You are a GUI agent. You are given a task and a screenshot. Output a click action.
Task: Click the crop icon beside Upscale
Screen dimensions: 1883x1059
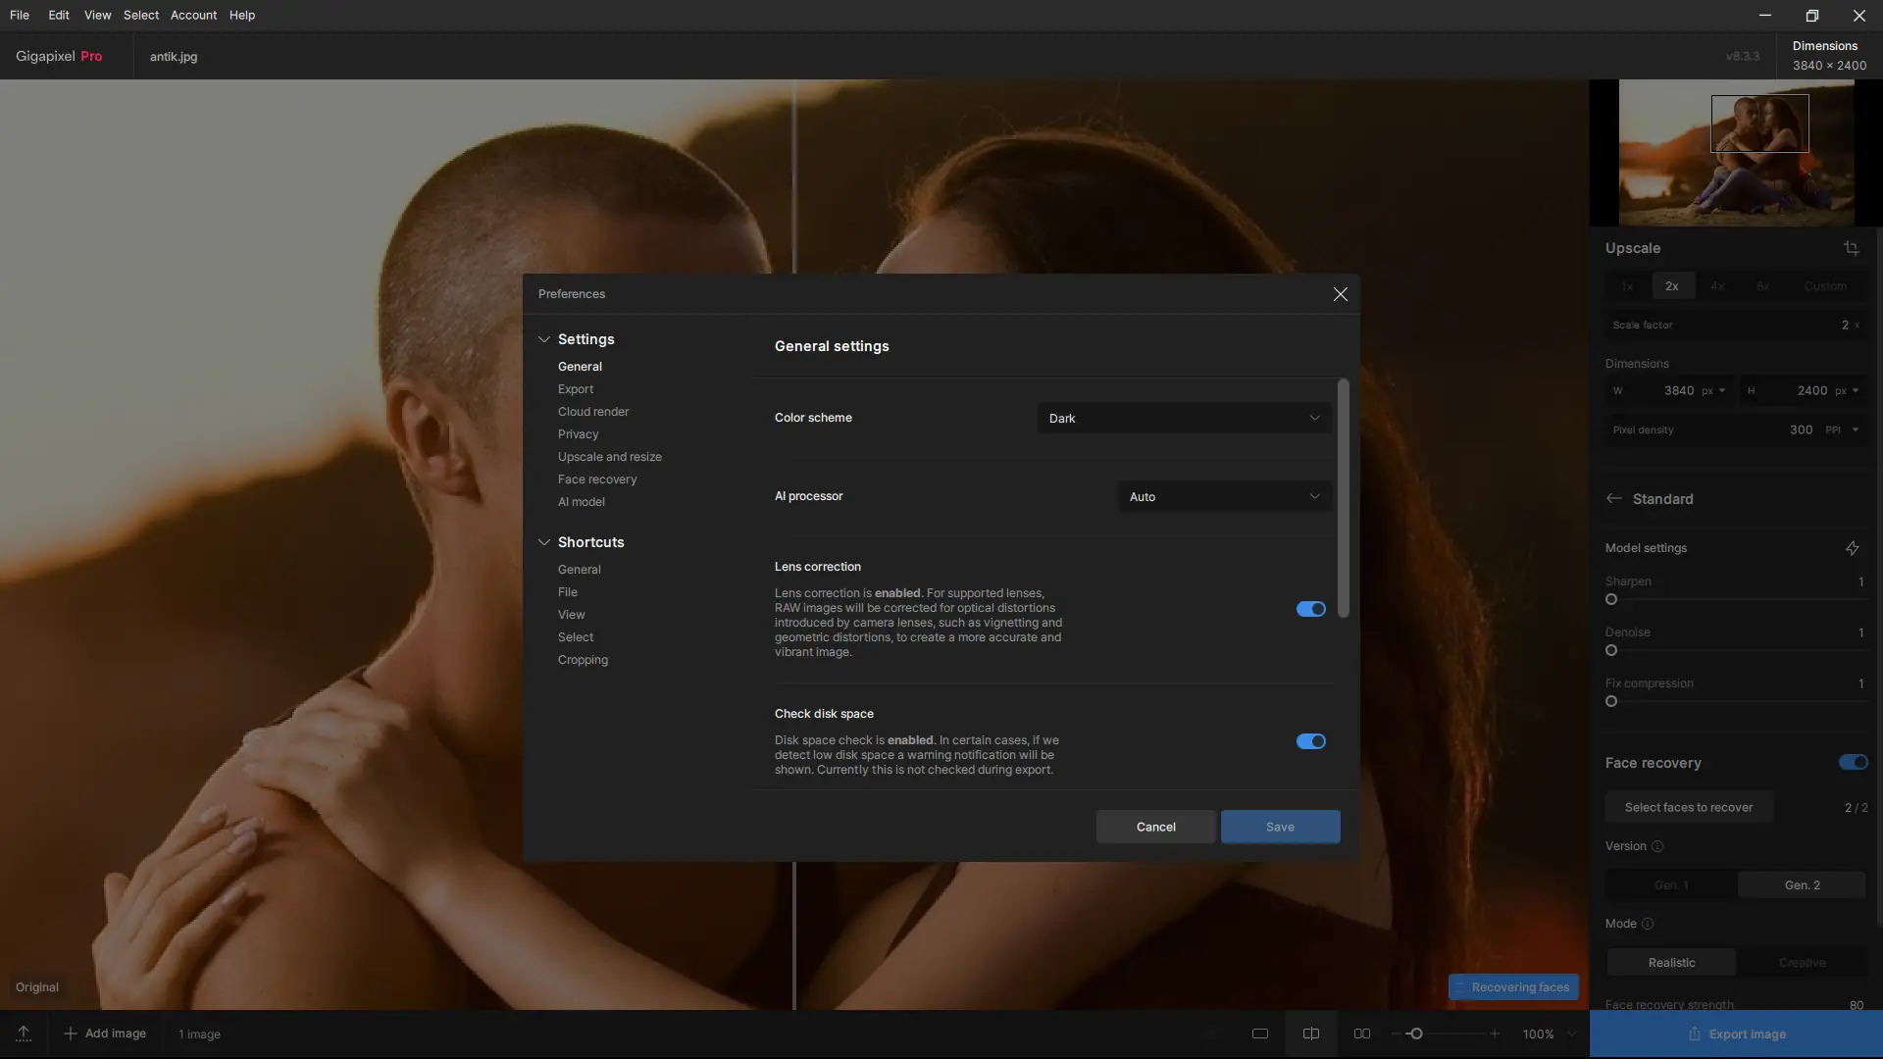click(1851, 248)
